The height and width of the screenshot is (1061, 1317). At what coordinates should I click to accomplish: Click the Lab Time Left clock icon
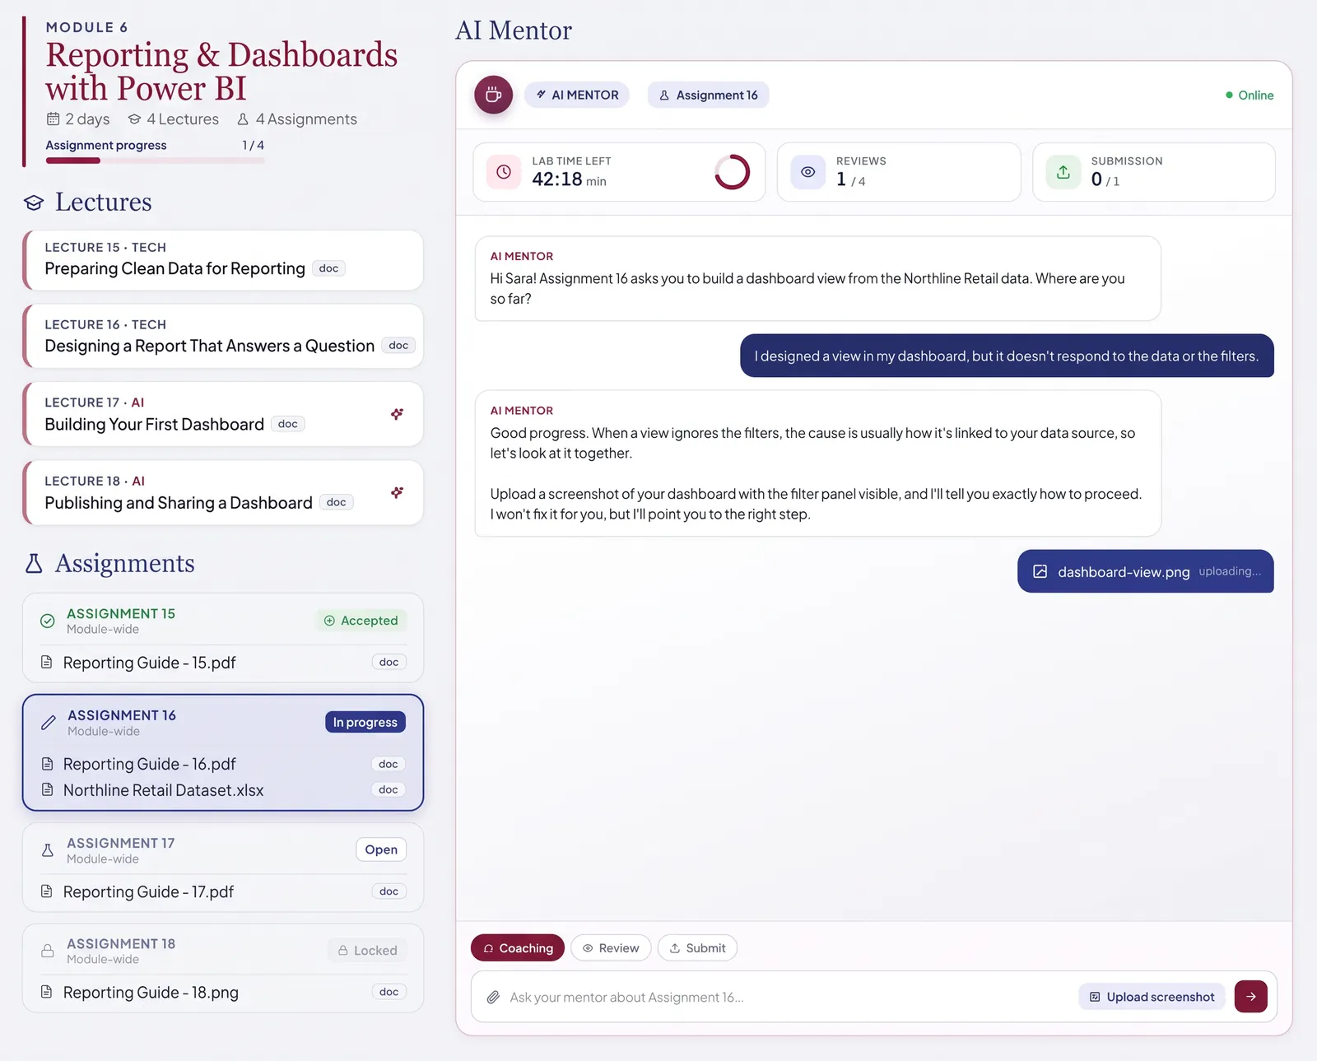coord(504,172)
